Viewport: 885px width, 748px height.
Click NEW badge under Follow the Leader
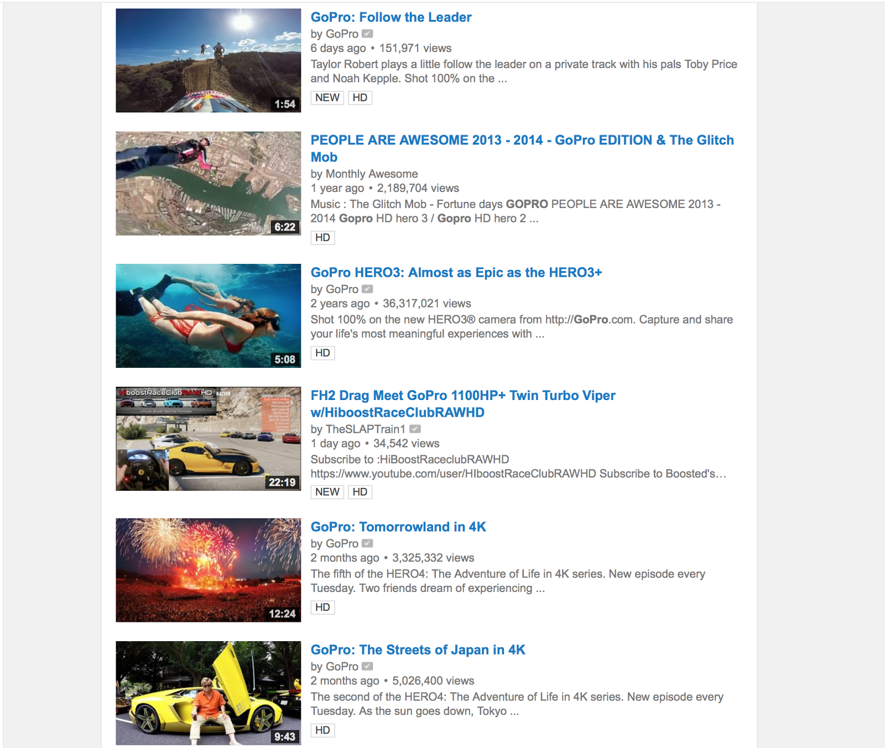click(327, 98)
